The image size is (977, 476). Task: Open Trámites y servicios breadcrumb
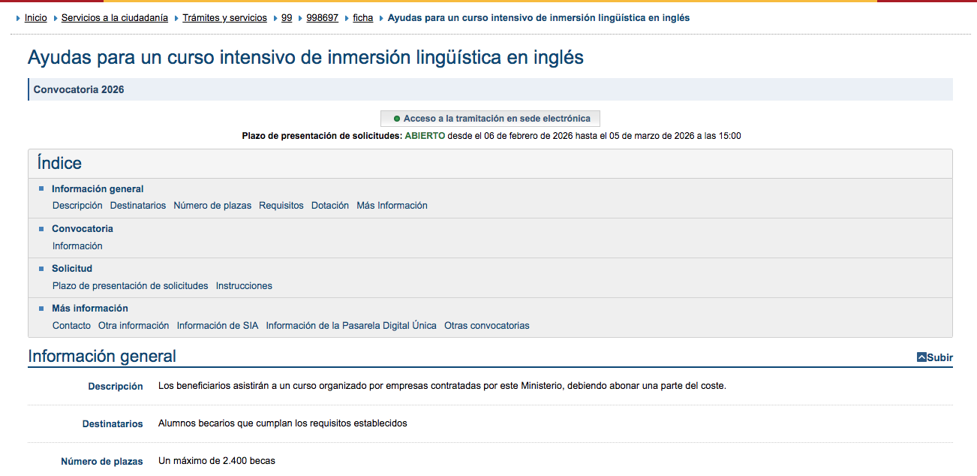click(x=224, y=17)
